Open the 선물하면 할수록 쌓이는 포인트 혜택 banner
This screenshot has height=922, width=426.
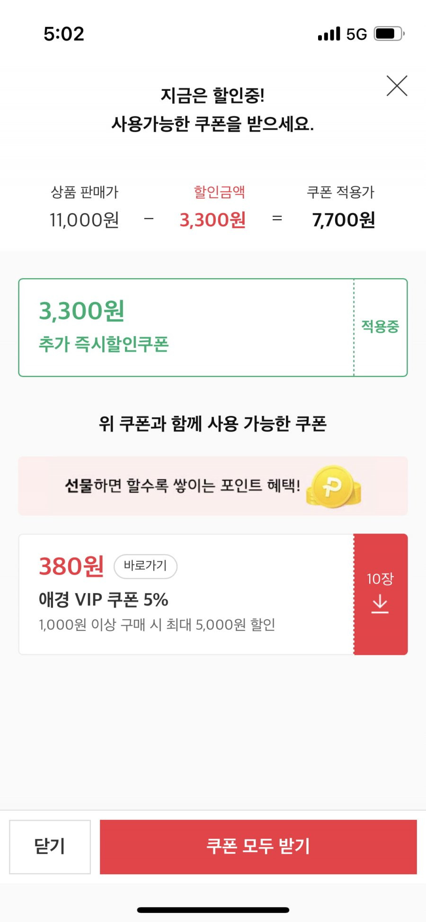(x=213, y=486)
